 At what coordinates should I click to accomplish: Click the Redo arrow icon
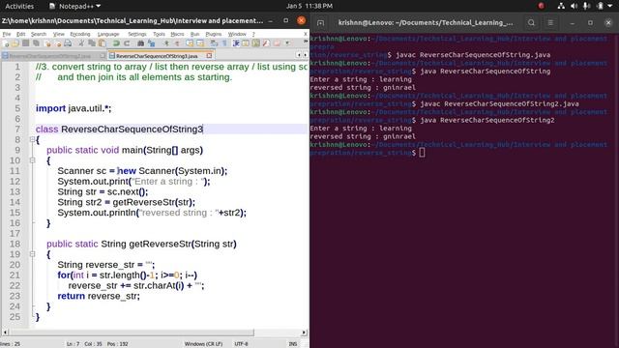pyautogui.click(x=127, y=43)
